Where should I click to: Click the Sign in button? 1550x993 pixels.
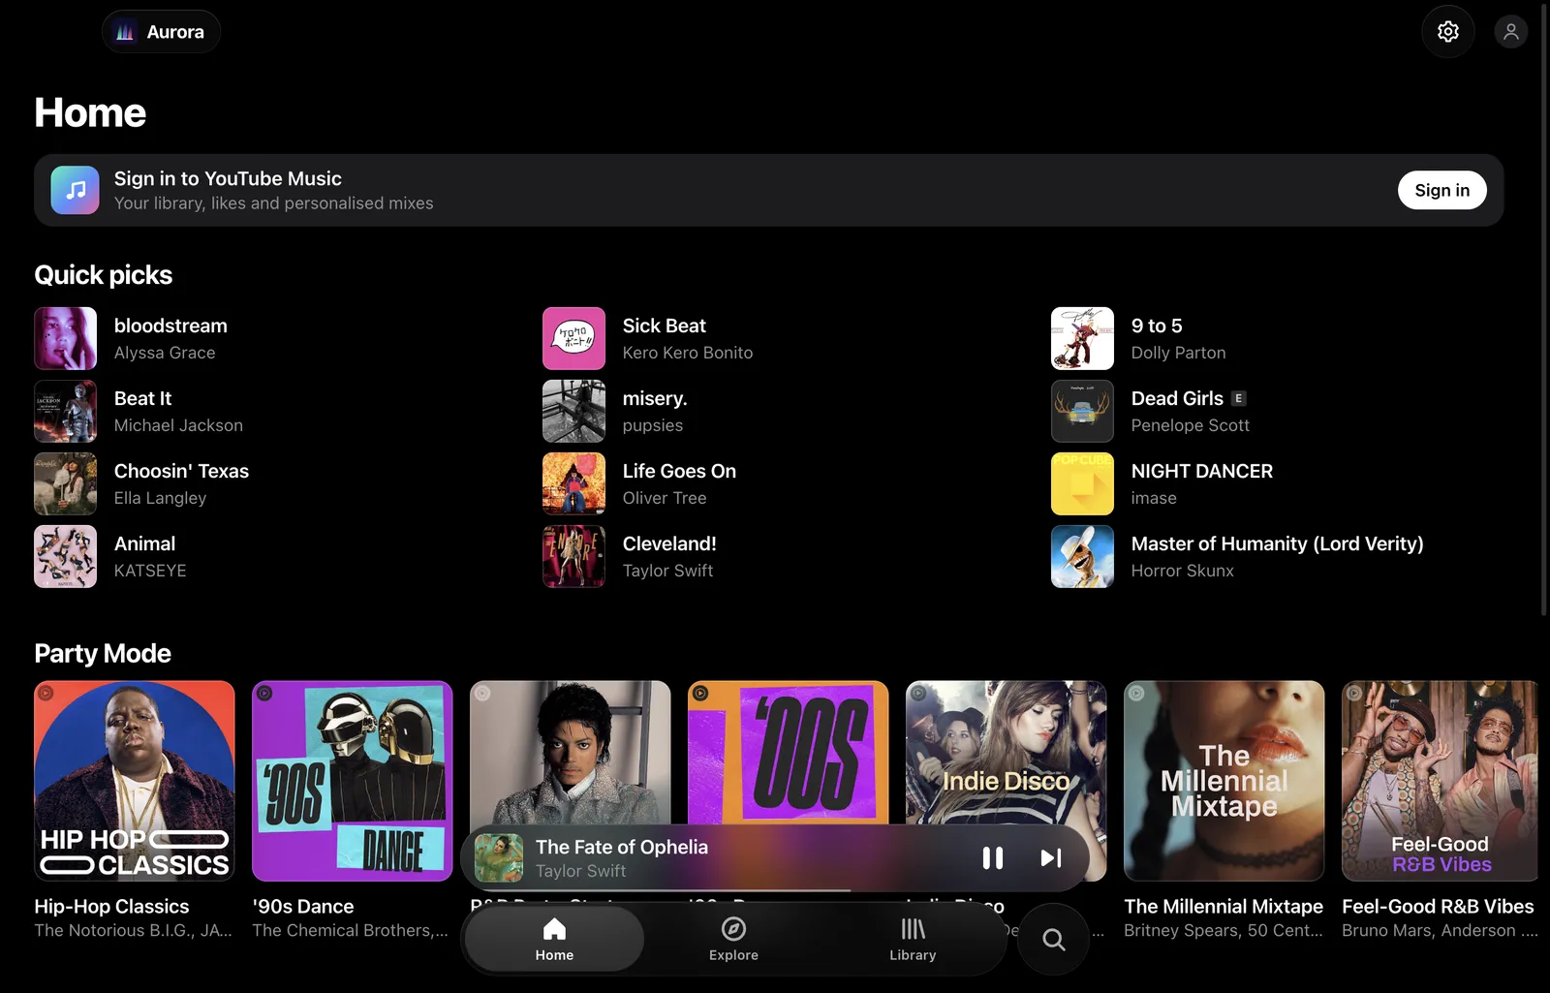1441,190
